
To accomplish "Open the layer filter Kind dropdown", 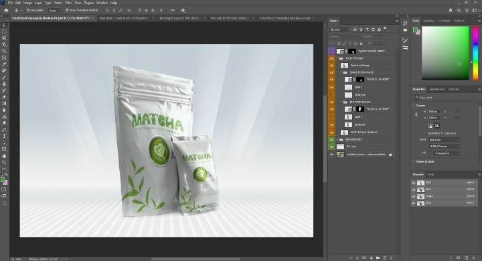I will 340,29.
